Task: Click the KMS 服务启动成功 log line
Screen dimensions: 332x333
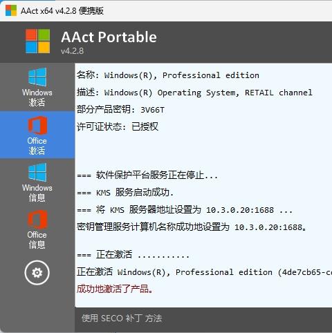Action: point(125,192)
